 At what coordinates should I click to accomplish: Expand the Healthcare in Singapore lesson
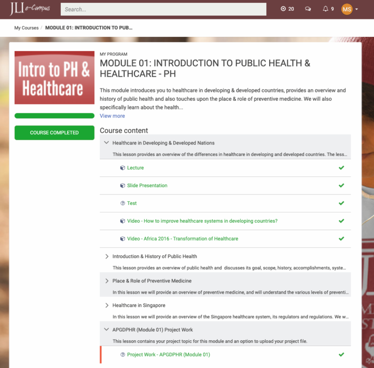coord(107,305)
